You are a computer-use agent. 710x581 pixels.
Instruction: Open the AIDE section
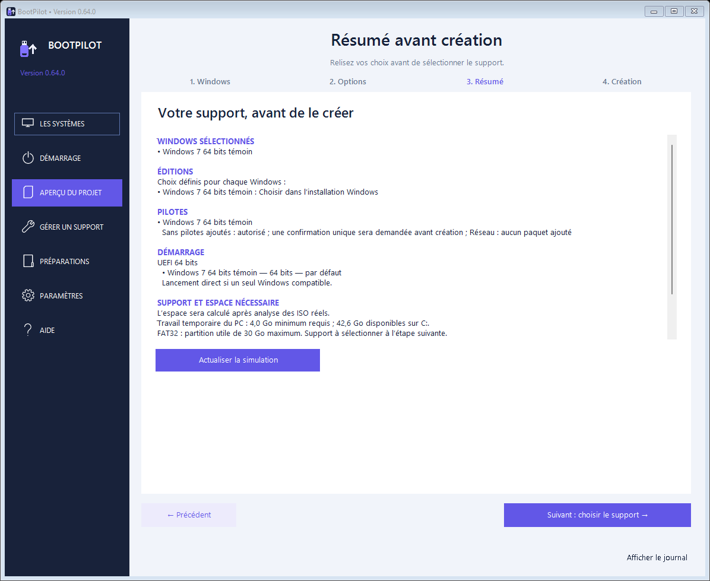[67, 330]
